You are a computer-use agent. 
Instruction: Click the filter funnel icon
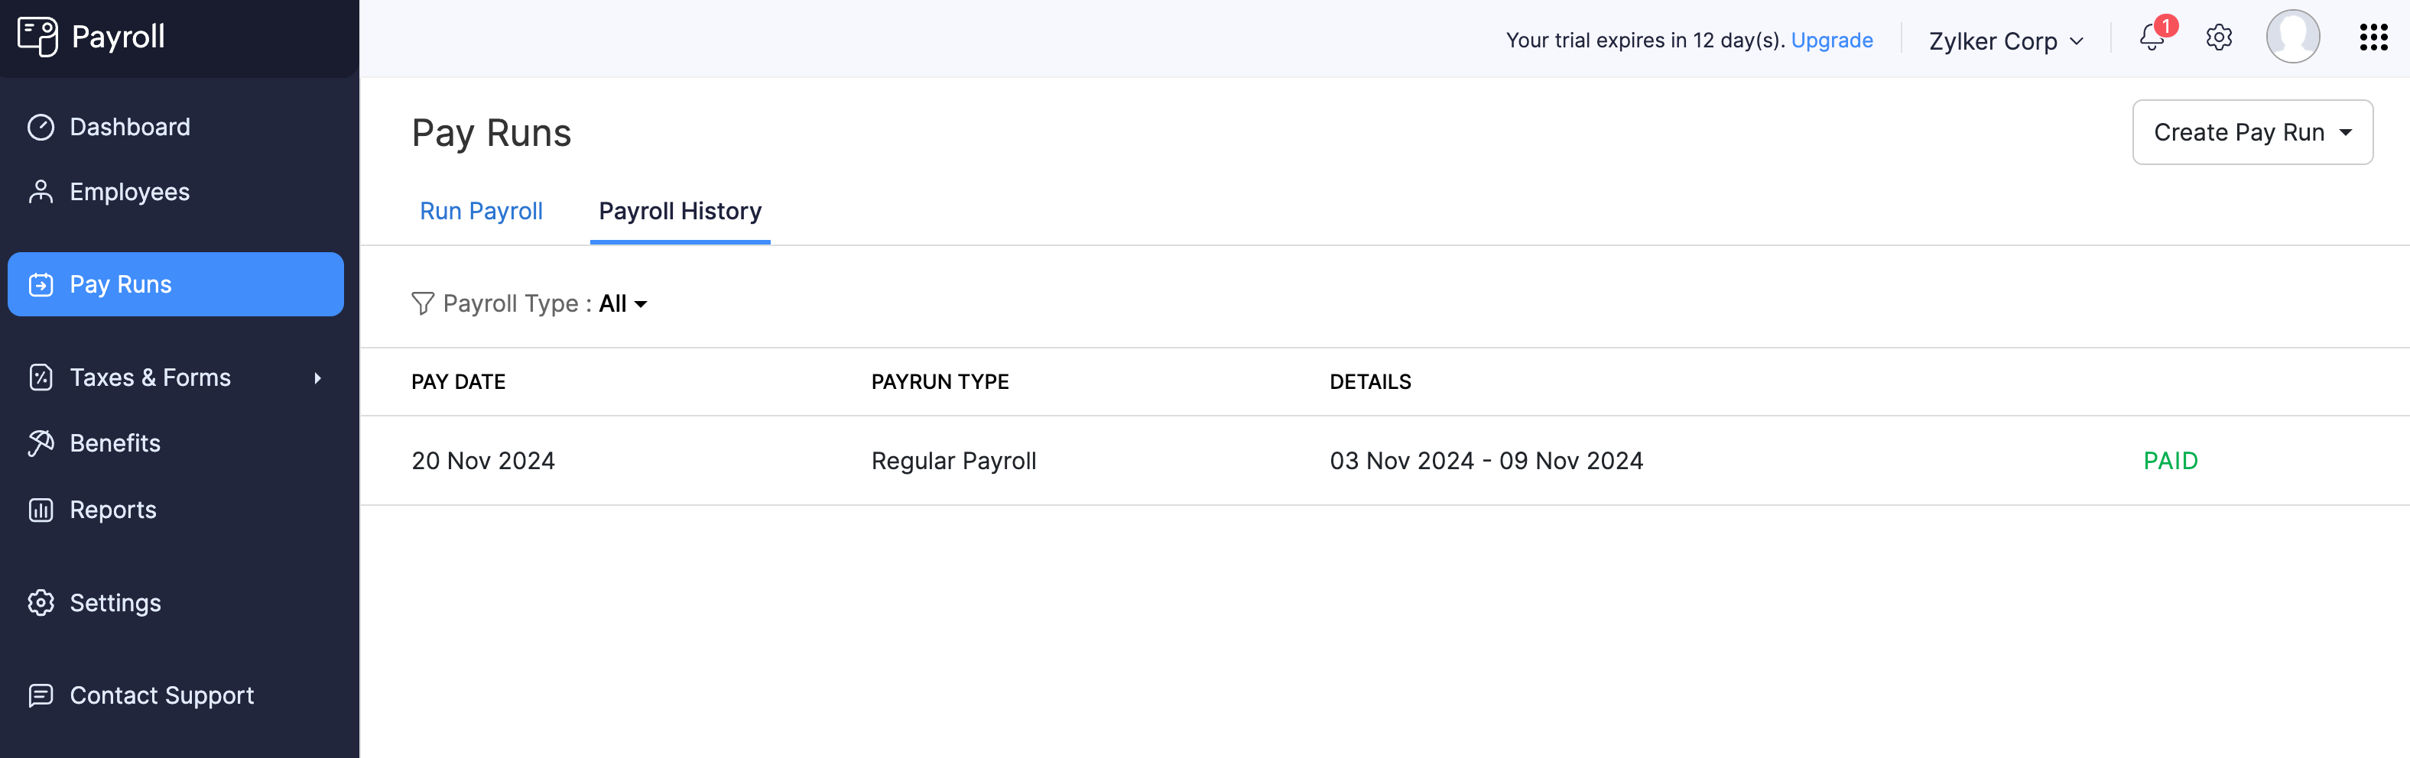point(423,303)
